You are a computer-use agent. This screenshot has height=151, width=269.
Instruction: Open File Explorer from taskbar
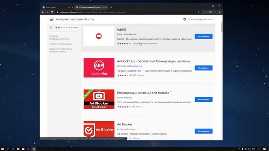[x=18, y=149]
